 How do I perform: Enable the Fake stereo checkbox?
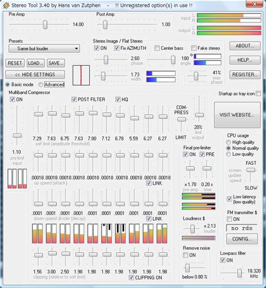coord(194,48)
